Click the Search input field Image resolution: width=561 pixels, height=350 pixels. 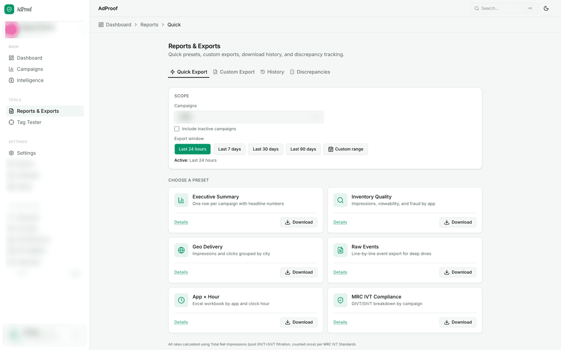coord(503,8)
